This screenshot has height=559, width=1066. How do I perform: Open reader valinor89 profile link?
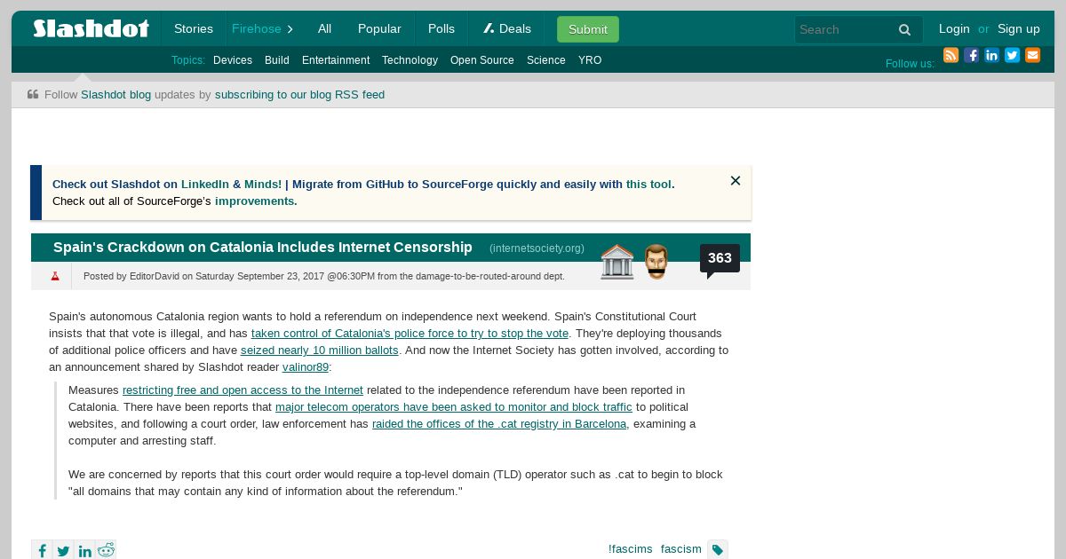click(x=306, y=367)
